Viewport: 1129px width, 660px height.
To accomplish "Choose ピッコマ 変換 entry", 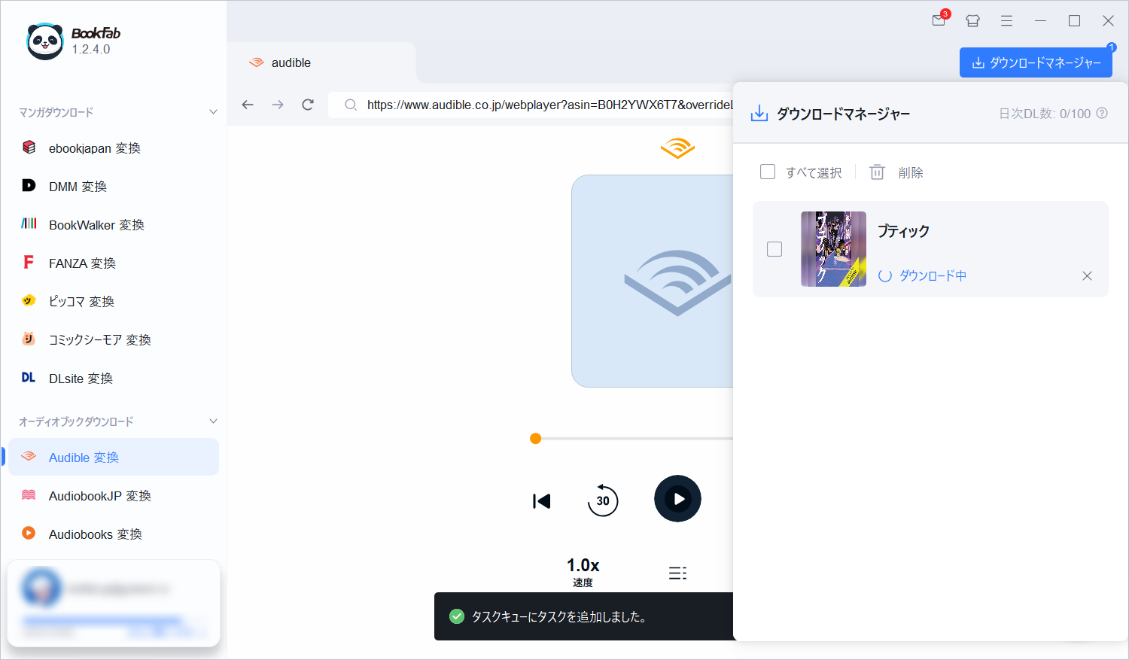I will 113,302.
